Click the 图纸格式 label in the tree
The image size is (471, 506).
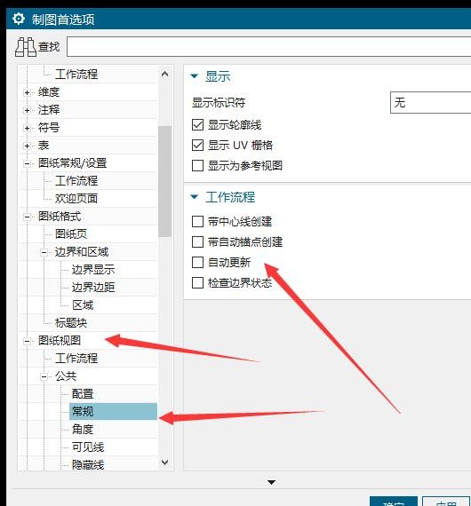click(x=60, y=217)
